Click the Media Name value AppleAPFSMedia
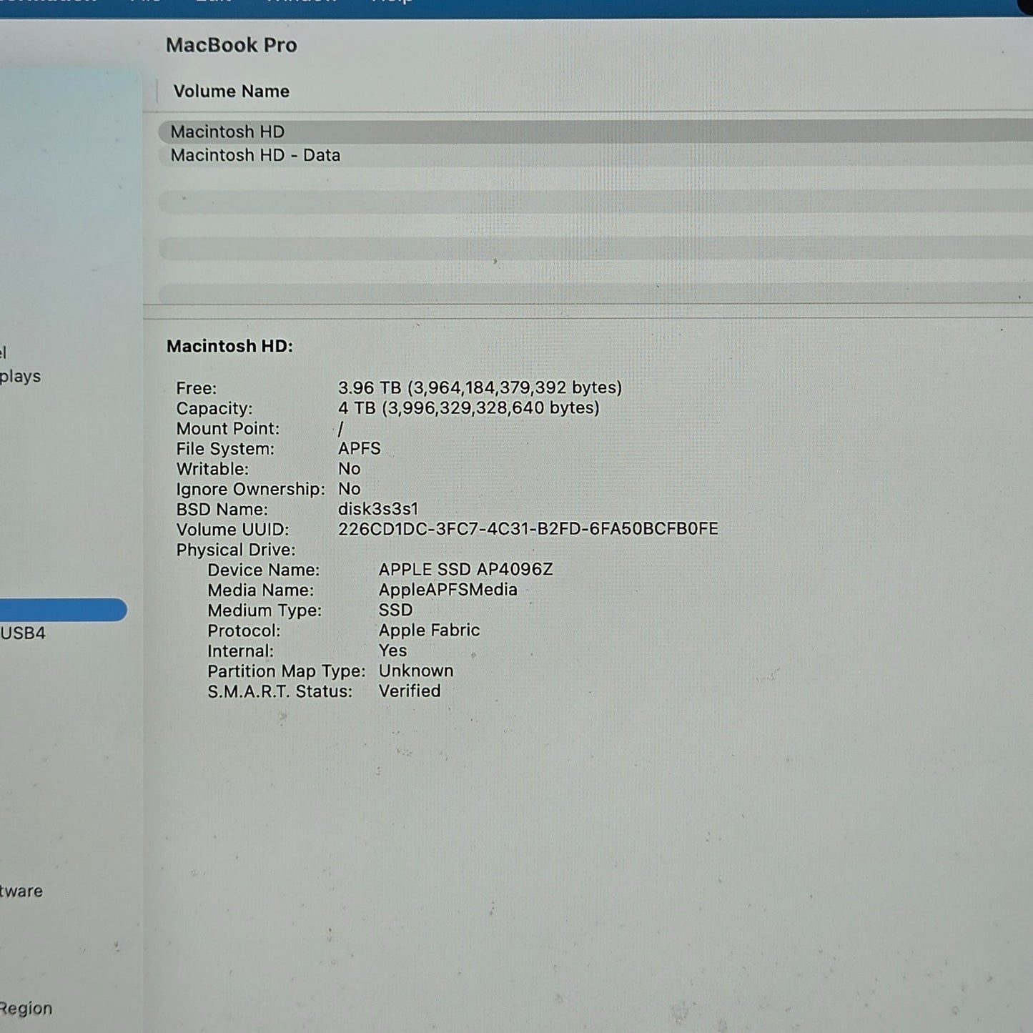This screenshot has width=1033, height=1033. click(448, 590)
